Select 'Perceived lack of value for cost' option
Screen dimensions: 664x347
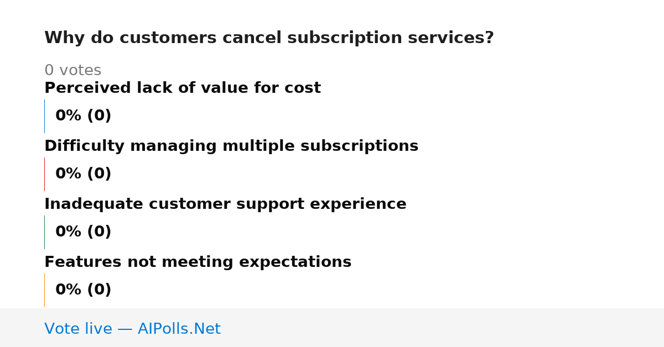183,88
